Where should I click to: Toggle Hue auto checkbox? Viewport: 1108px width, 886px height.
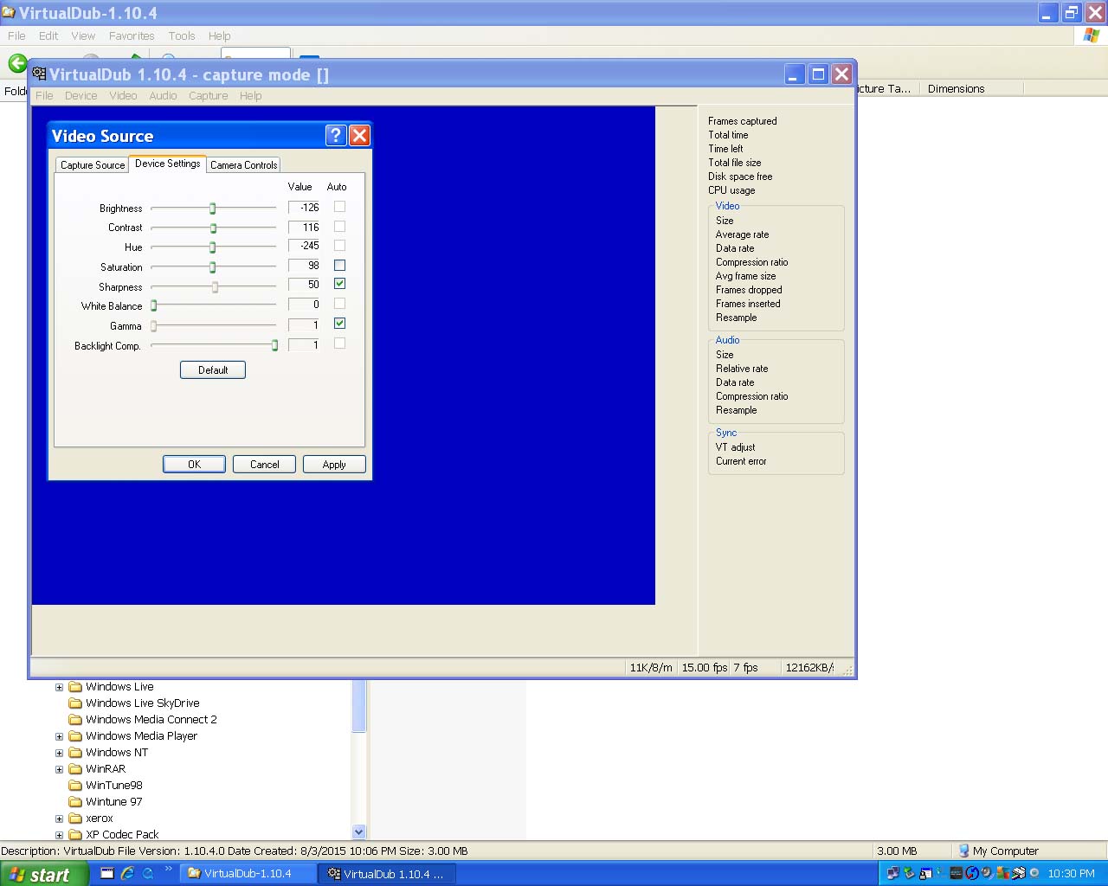tap(339, 246)
